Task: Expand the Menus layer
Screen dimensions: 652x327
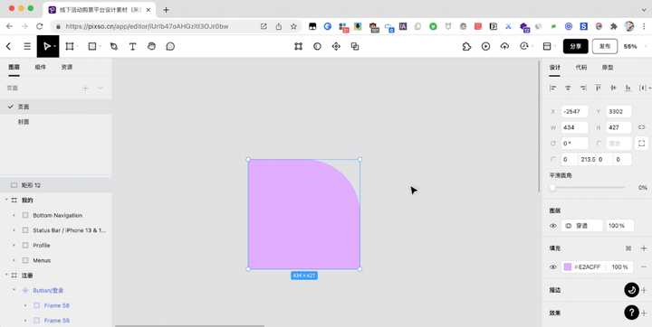Action: pyautogui.click(x=14, y=260)
